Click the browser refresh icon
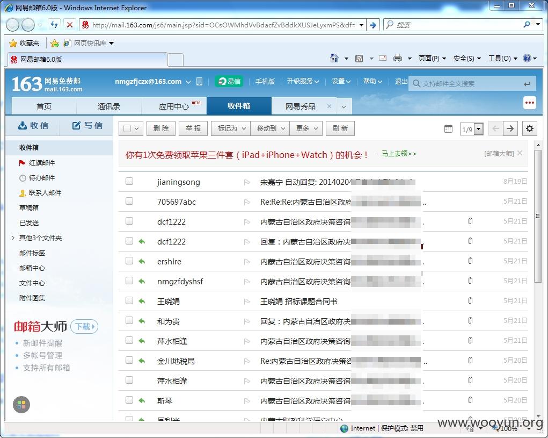The width and height of the screenshot is (548, 438). [54, 25]
